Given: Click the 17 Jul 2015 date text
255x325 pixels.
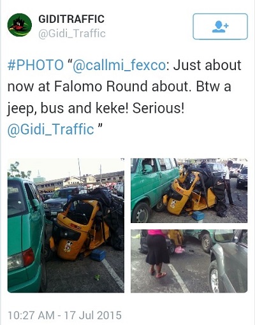Looking at the screenshot, I should [93, 315].
